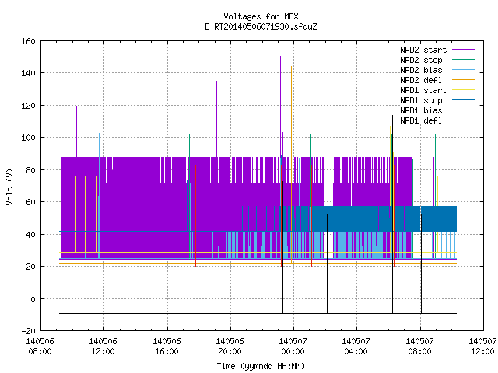Click the 'NPD1 defl' legend label

coord(421,120)
